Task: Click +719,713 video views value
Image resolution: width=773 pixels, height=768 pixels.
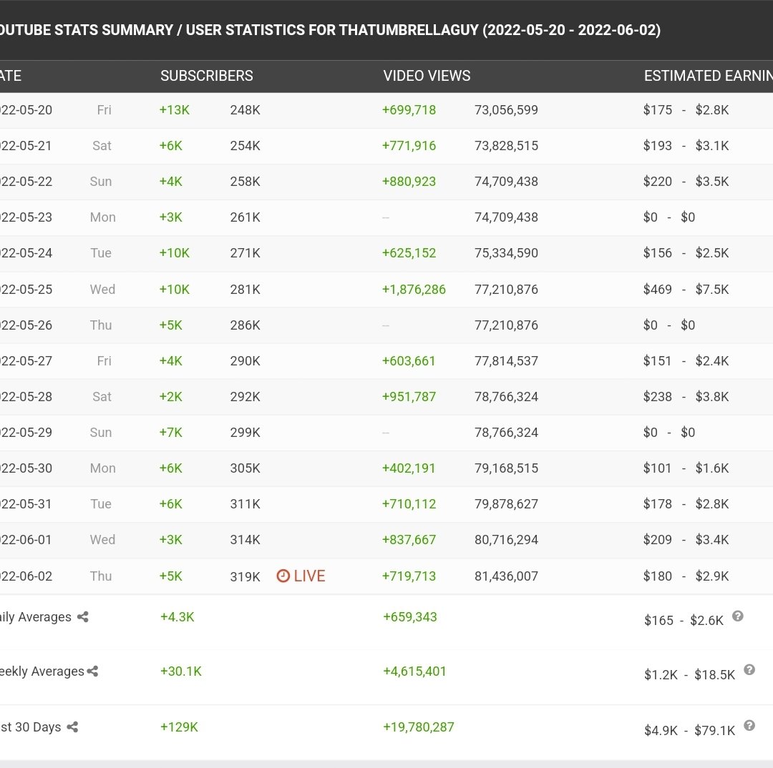Action: (x=409, y=576)
